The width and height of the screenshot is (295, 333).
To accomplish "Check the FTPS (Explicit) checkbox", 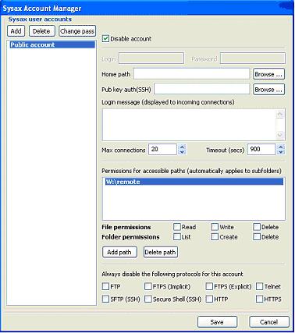I will click(209, 286).
